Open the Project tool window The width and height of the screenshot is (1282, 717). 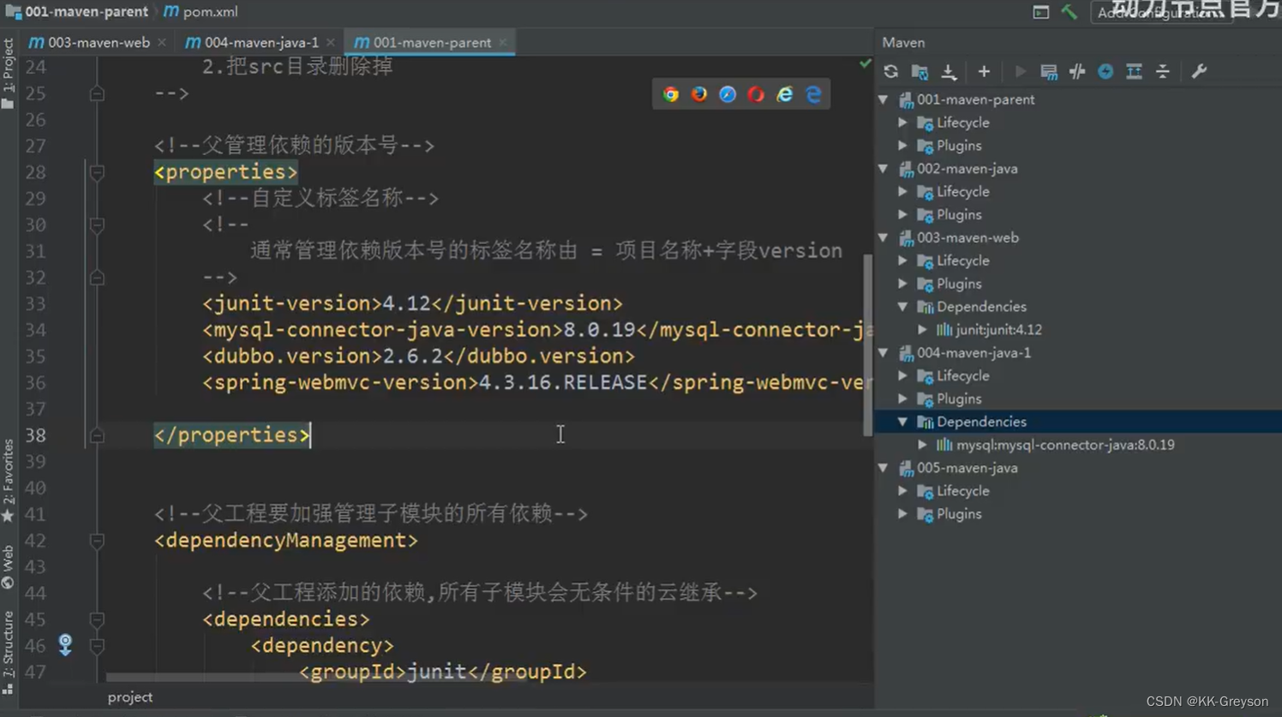click(x=8, y=73)
